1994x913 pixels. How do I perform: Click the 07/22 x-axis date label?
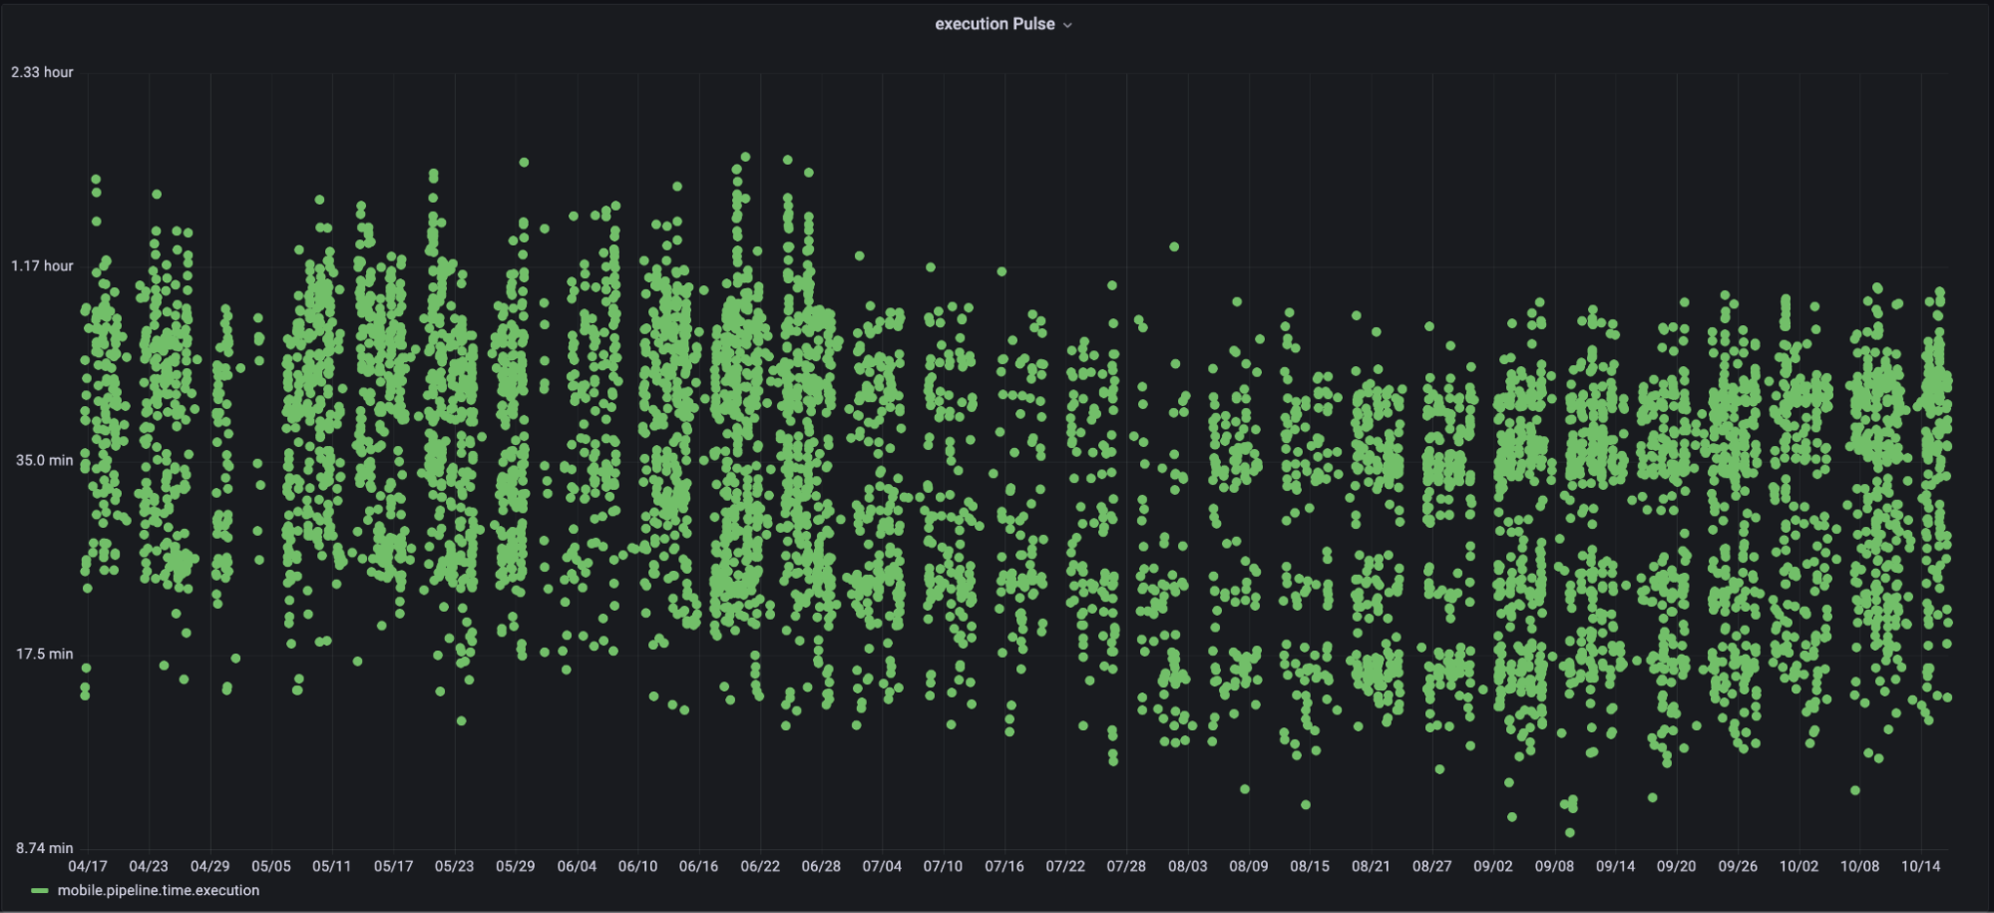point(1065,866)
